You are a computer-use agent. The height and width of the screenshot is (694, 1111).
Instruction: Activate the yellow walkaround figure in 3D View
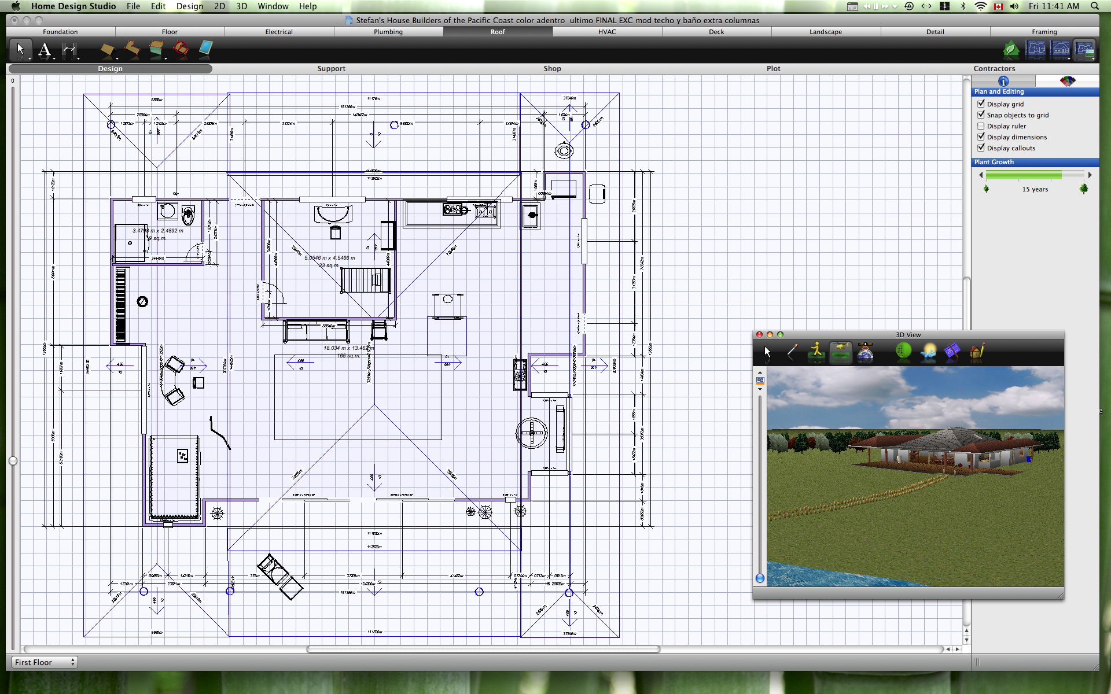pos(816,351)
